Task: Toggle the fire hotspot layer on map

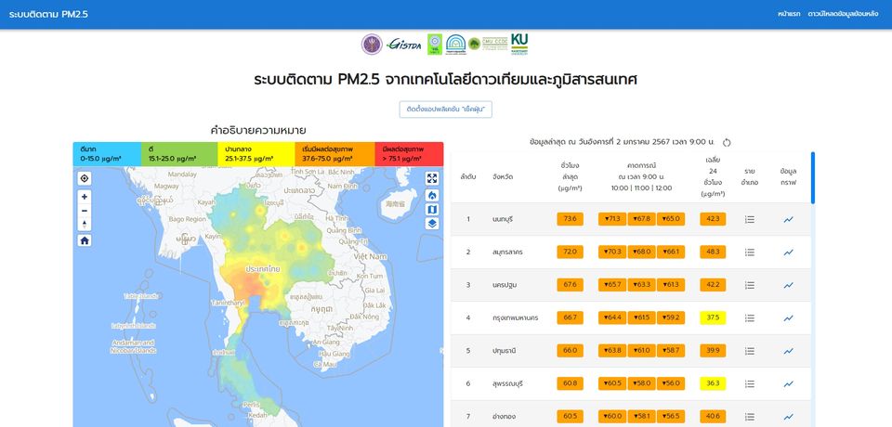Action: (x=432, y=195)
